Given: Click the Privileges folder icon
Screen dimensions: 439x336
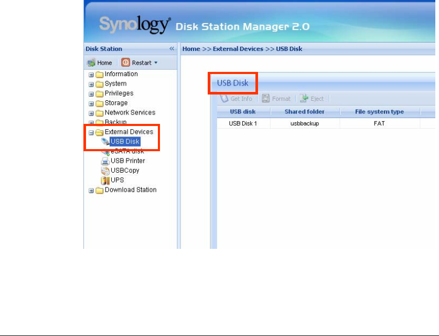Looking at the screenshot, I should click(99, 94).
